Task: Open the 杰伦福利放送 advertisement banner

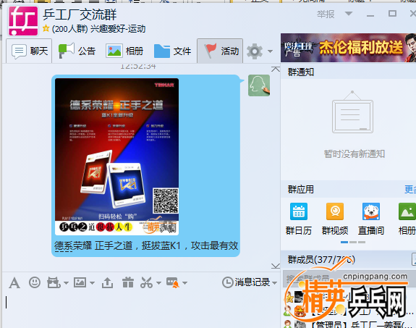Action: point(348,48)
